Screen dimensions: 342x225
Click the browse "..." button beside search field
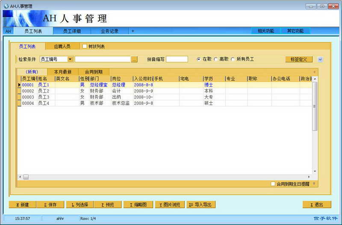click(x=134, y=59)
